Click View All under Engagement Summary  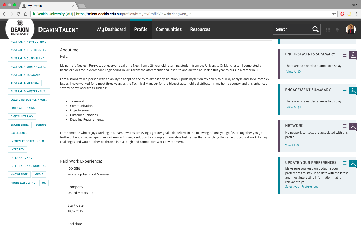coord(294,107)
